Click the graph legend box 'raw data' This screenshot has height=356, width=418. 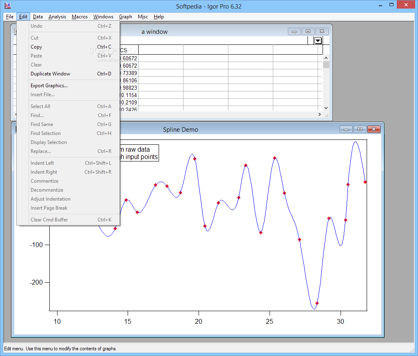(139, 153)
